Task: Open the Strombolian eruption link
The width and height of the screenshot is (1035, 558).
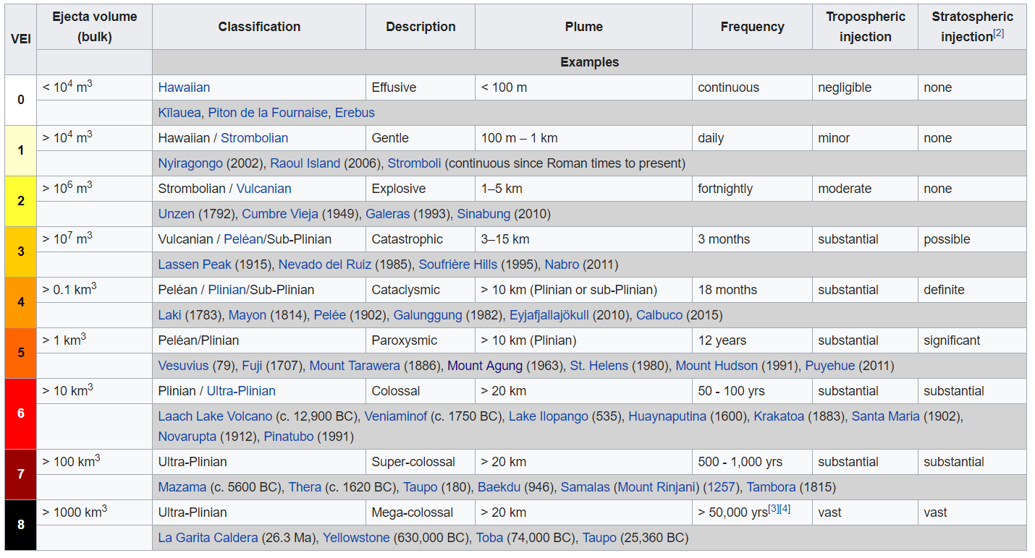Action: pos(254,138)
